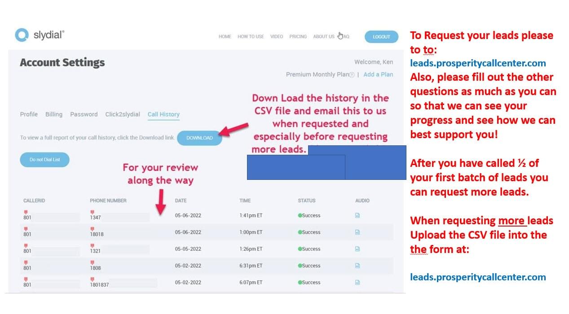Open audio file for 1:41pm ET call
Image resolution: width=569 pixels, height=314 pixels.
tap(357, 215)
